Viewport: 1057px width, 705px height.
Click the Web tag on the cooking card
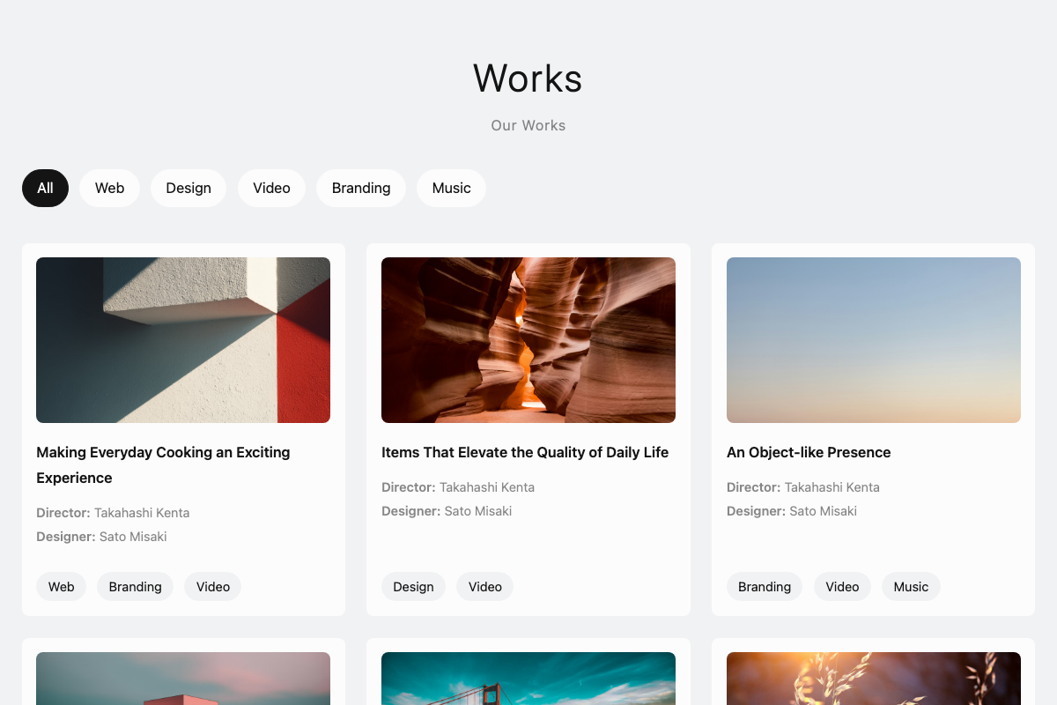coord(61,586)
